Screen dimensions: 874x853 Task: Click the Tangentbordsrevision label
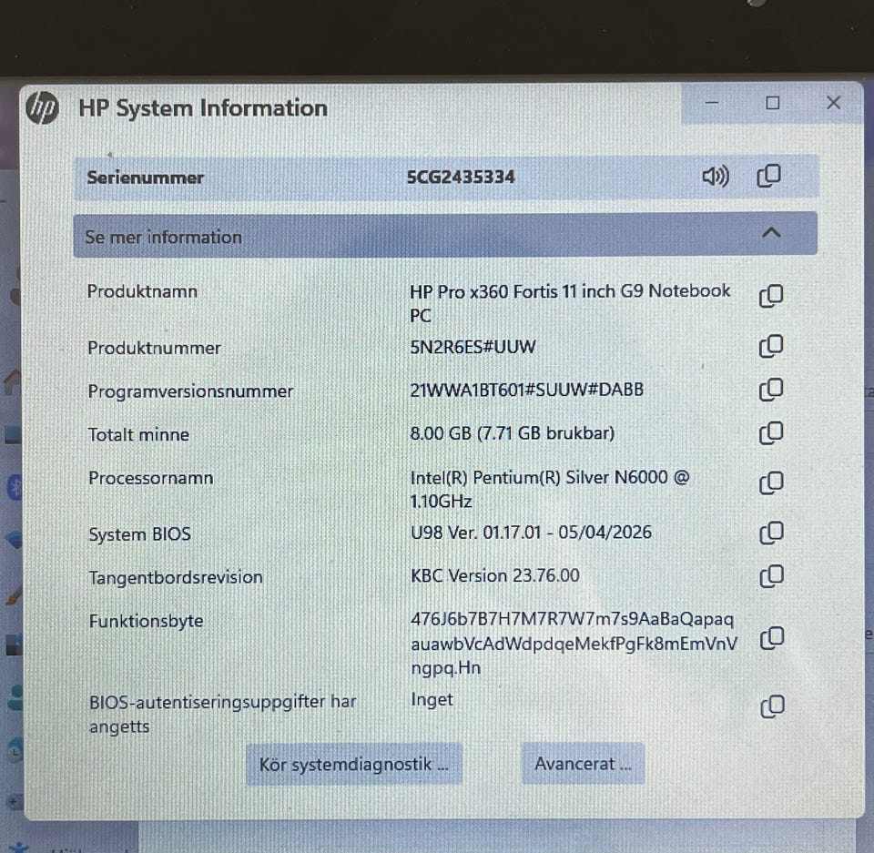176,577
